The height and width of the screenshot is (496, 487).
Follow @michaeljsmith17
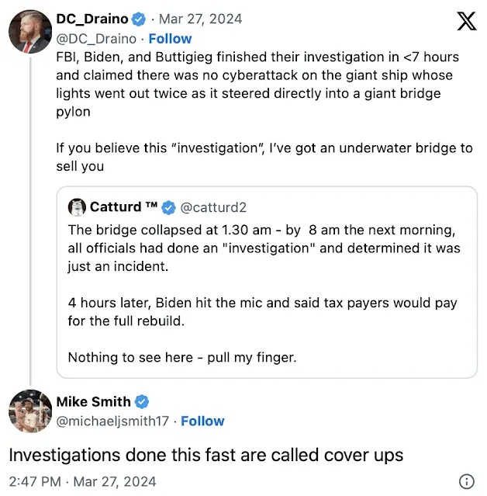[x=202, y=421]
